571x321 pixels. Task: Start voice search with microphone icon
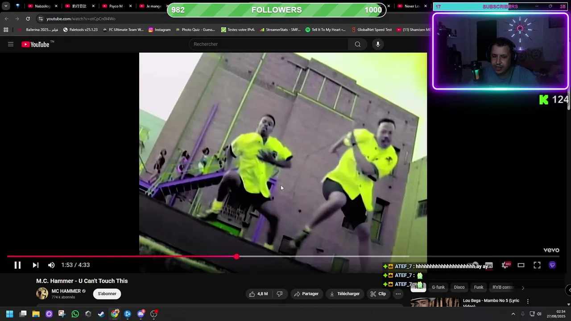(378, 44)
